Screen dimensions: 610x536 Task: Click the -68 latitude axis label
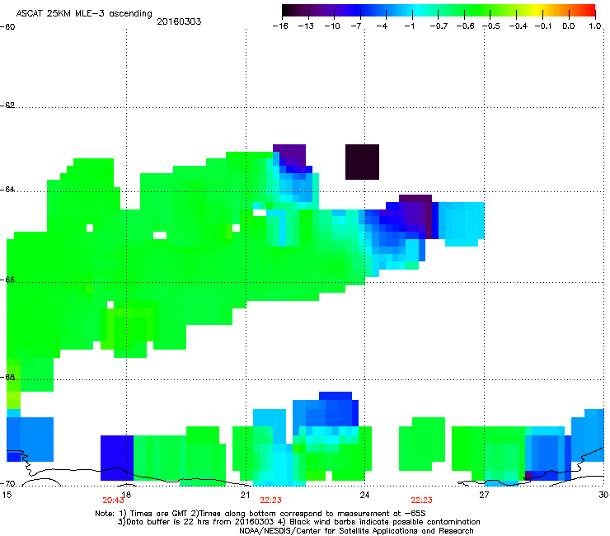[7, 378]
